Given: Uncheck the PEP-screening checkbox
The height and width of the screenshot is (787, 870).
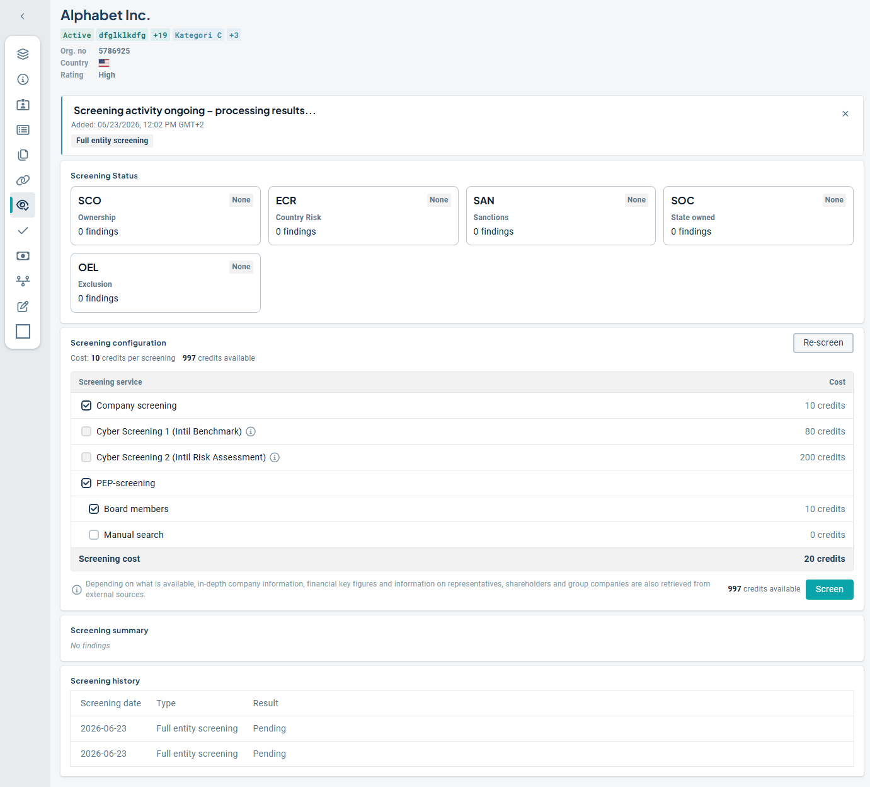Looking at the screenshot, I should click(86, 483).
